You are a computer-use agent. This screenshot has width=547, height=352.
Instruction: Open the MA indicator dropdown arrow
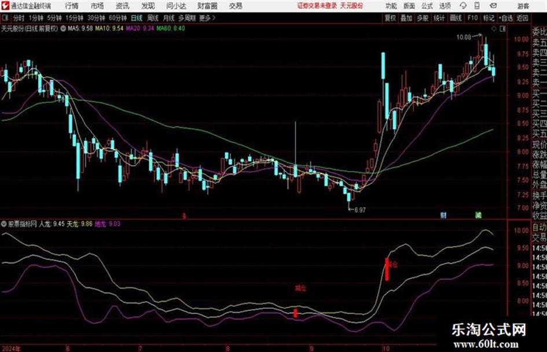[x=63, y=28]
